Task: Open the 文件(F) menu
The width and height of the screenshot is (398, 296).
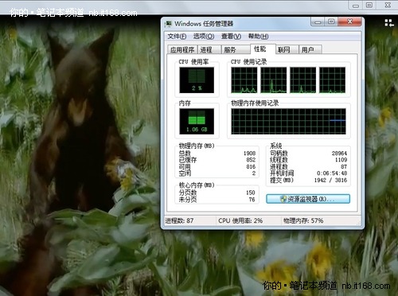Action: [x=177, y=37]
